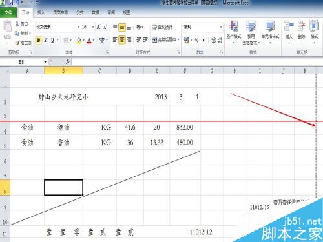Click the Borders icon
This screenshot has height=242, width=323.
[x=66, y=40]
